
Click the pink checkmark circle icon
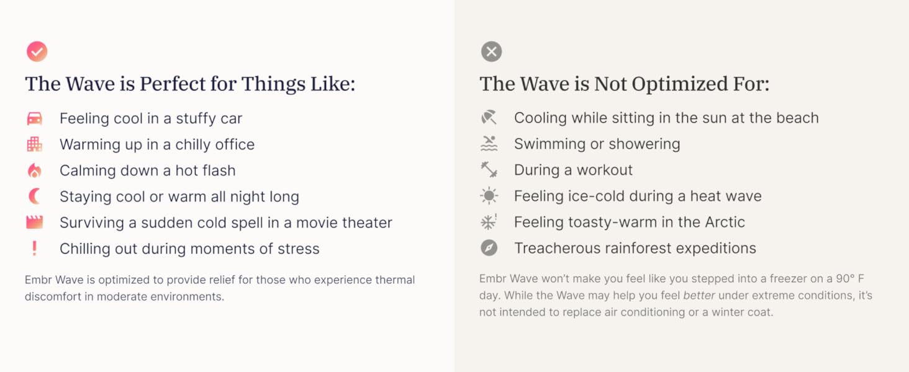click(37, 51)
